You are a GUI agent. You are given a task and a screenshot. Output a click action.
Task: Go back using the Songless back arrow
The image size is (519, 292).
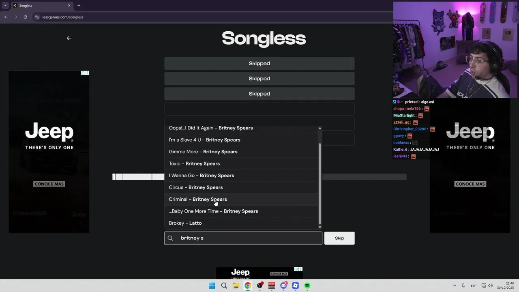(x=69, y=38)
